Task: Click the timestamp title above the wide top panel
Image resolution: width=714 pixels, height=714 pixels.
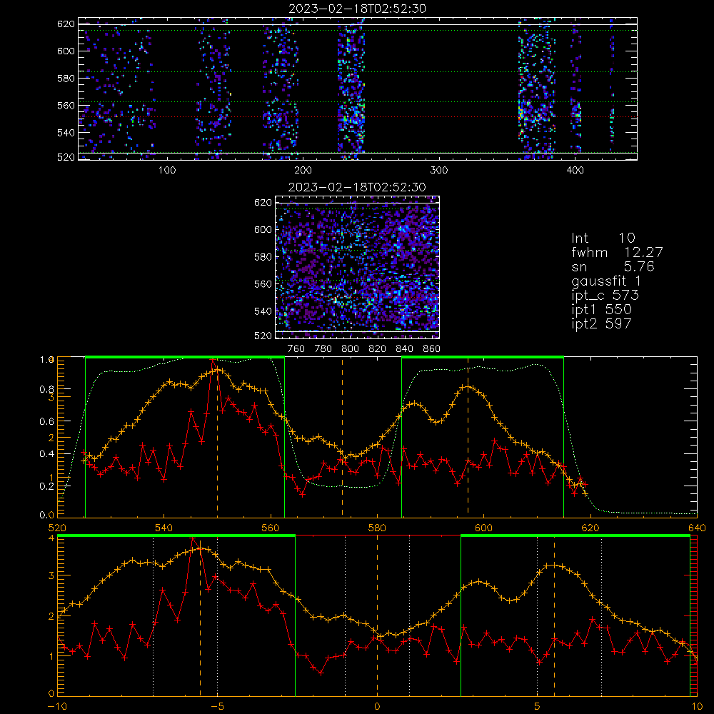Action: 358,9
